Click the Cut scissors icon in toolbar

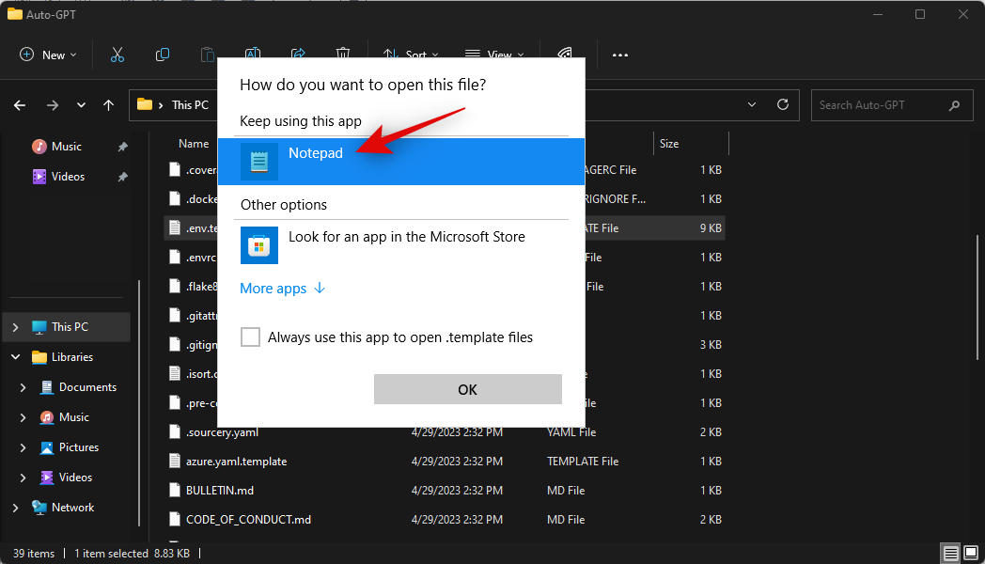click(x=117, y=55)
